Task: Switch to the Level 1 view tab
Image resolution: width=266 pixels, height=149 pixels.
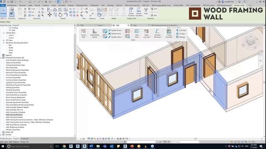Action: click(x=101, y=25)
